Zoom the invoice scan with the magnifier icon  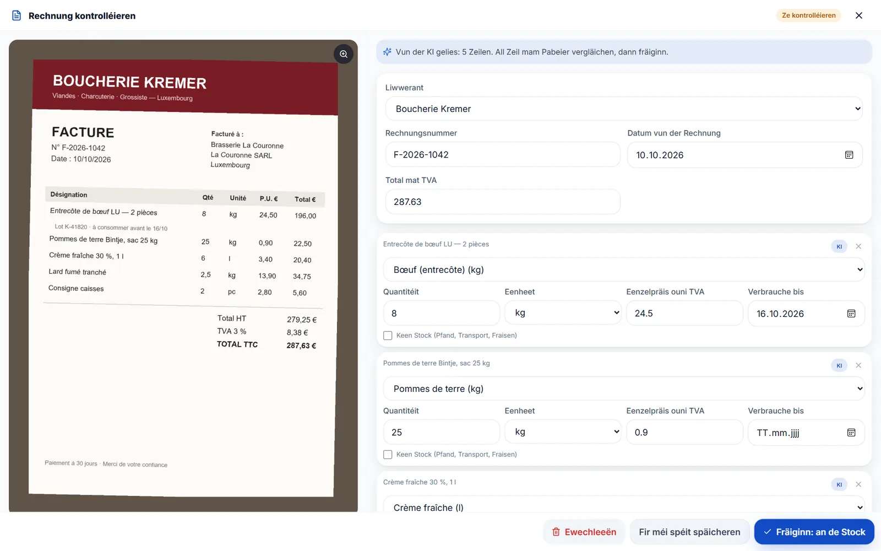click(344, 54)
